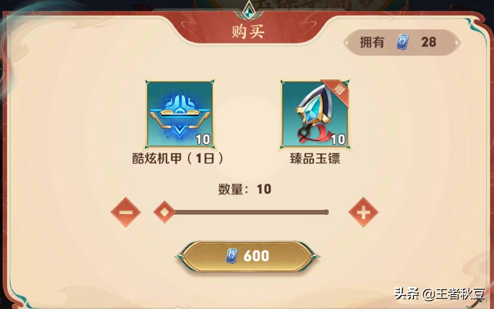Confirm purchase with the gold 600 button
This screenshot has height=309, width=494.
coord(248,256)
